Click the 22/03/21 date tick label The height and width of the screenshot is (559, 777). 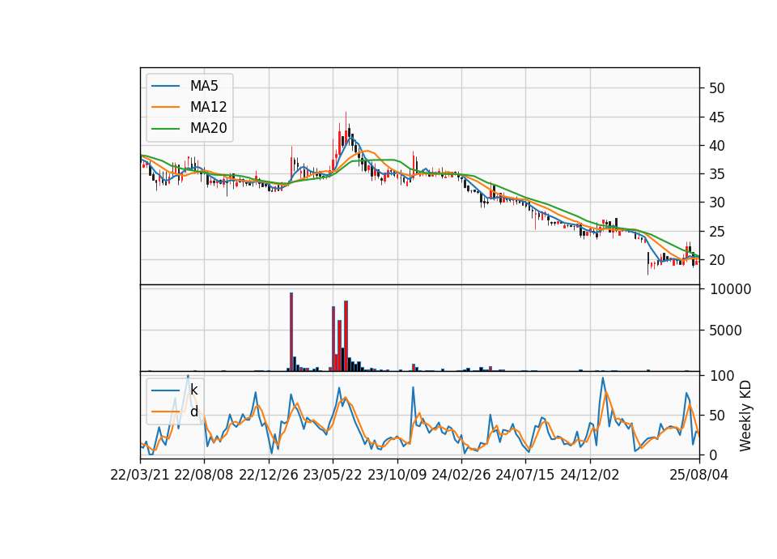point(140,475)
